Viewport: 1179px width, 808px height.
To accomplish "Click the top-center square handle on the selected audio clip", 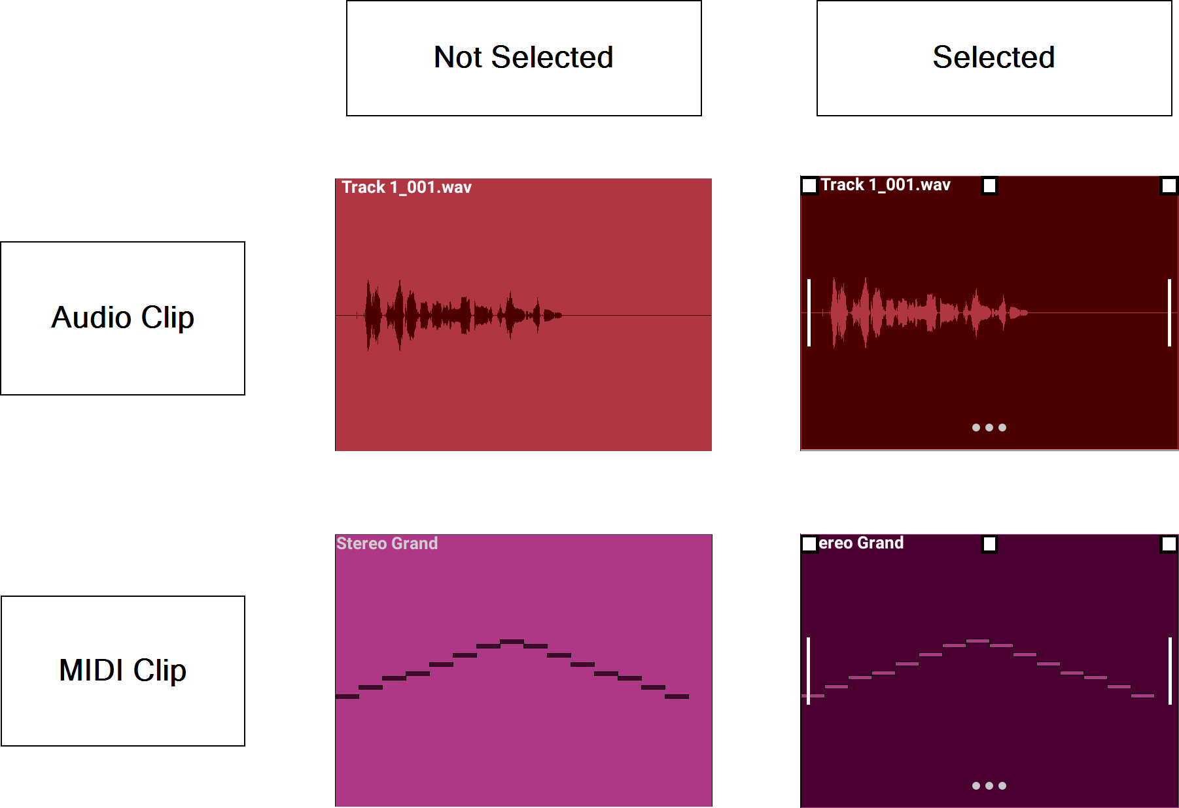I will coord(989,186).
